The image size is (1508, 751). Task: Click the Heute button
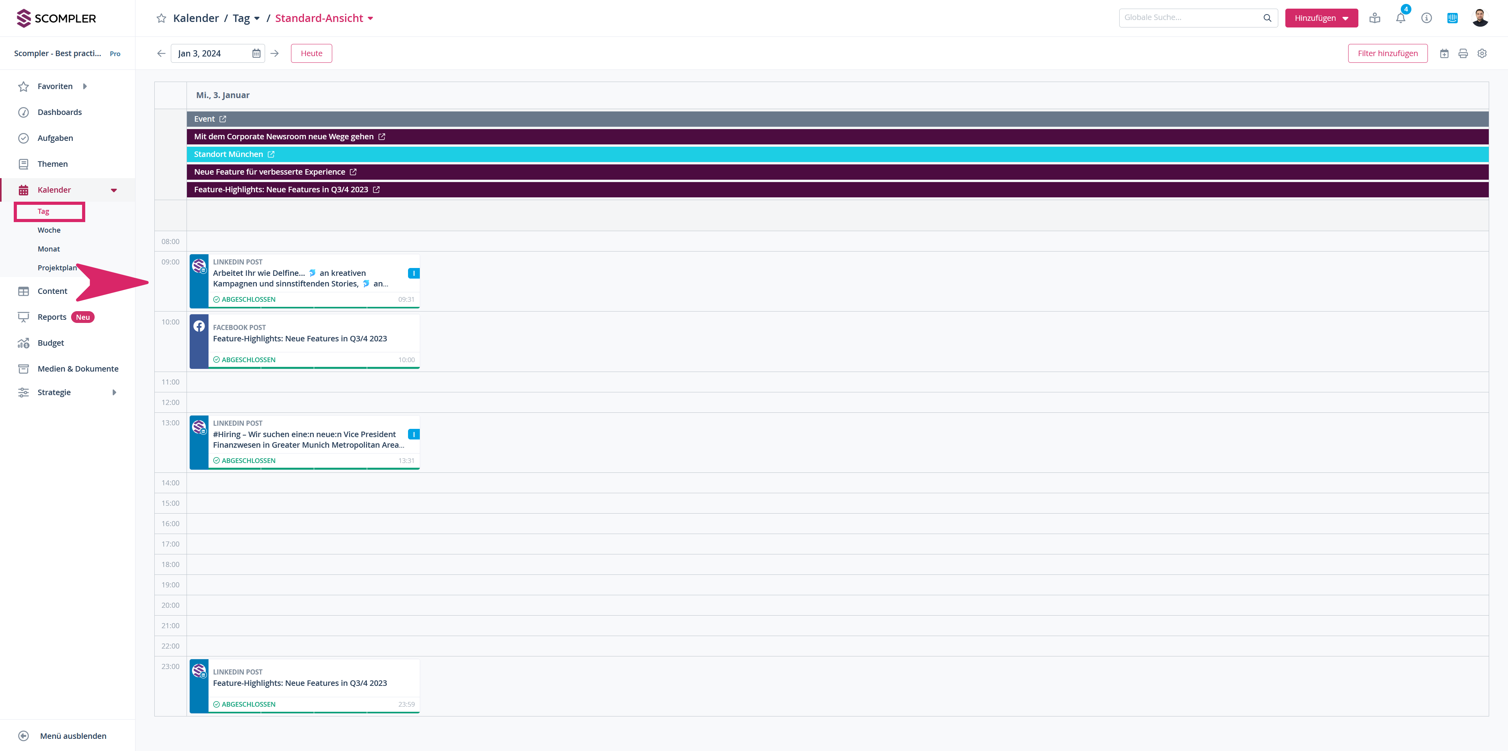point(311,53)
